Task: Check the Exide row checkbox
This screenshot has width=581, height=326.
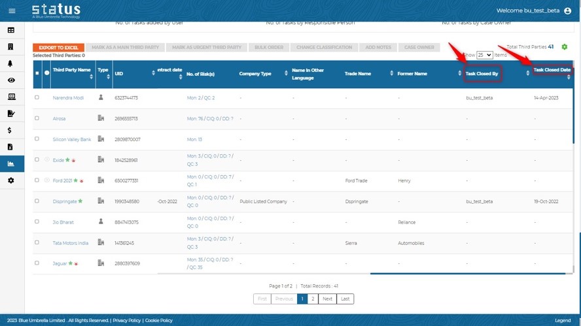Action: [37, 159]
